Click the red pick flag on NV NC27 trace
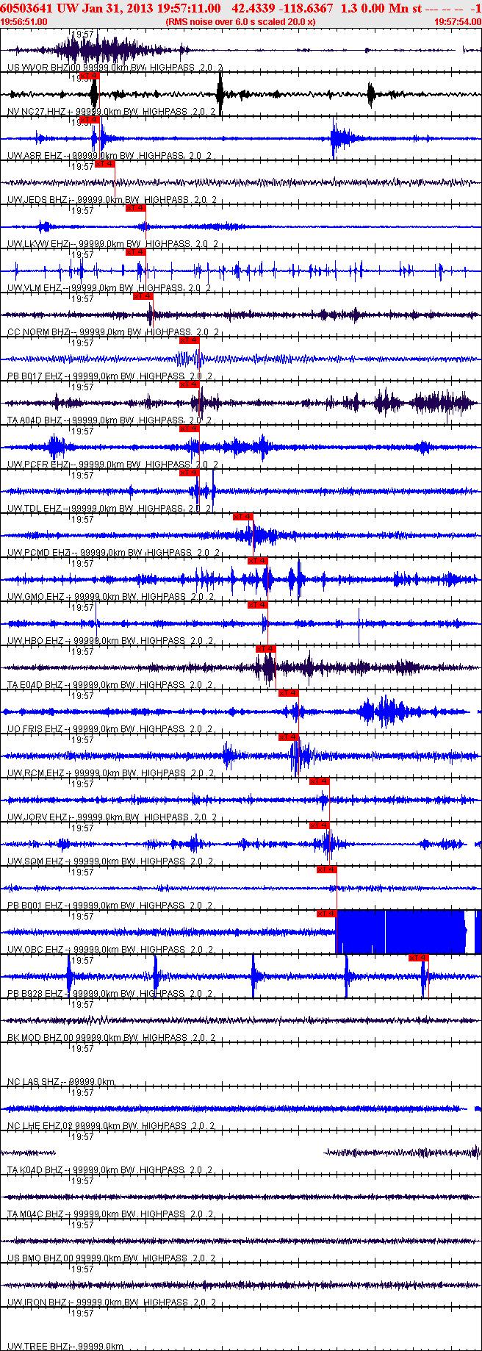The image size is (482, 1351). pos(89,76)
